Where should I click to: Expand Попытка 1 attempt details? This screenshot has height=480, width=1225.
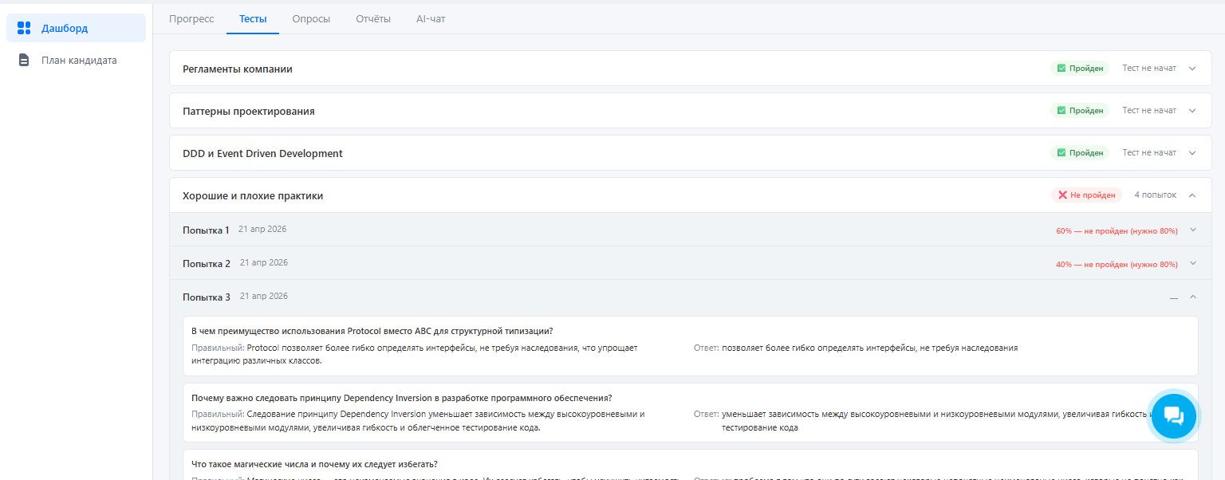pyautogui.click(x=1193, y=230)
